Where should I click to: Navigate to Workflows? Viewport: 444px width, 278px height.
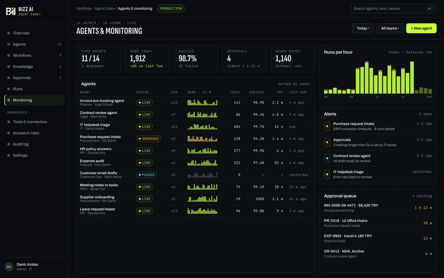tap(34, 55)
